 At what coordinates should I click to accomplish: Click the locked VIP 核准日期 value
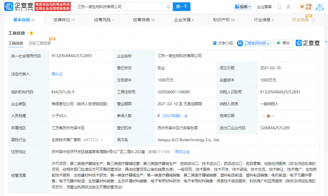click(268, 116)
